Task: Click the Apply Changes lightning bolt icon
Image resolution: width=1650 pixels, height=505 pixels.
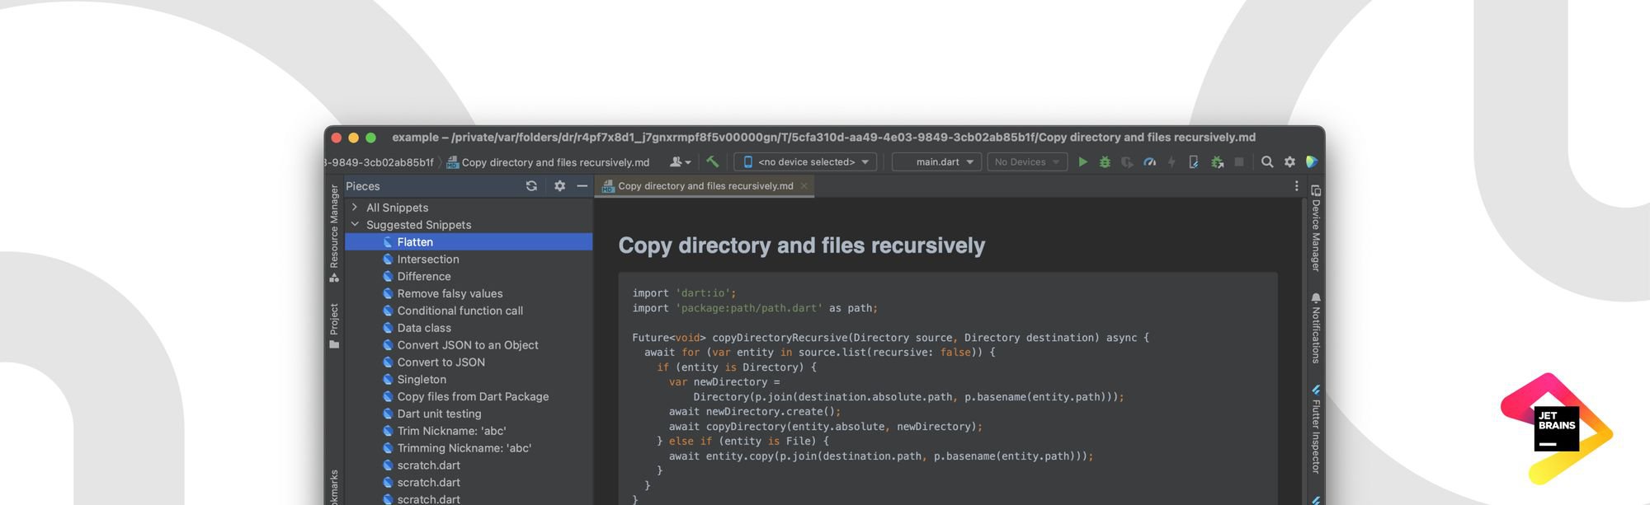Action: 1171,162
